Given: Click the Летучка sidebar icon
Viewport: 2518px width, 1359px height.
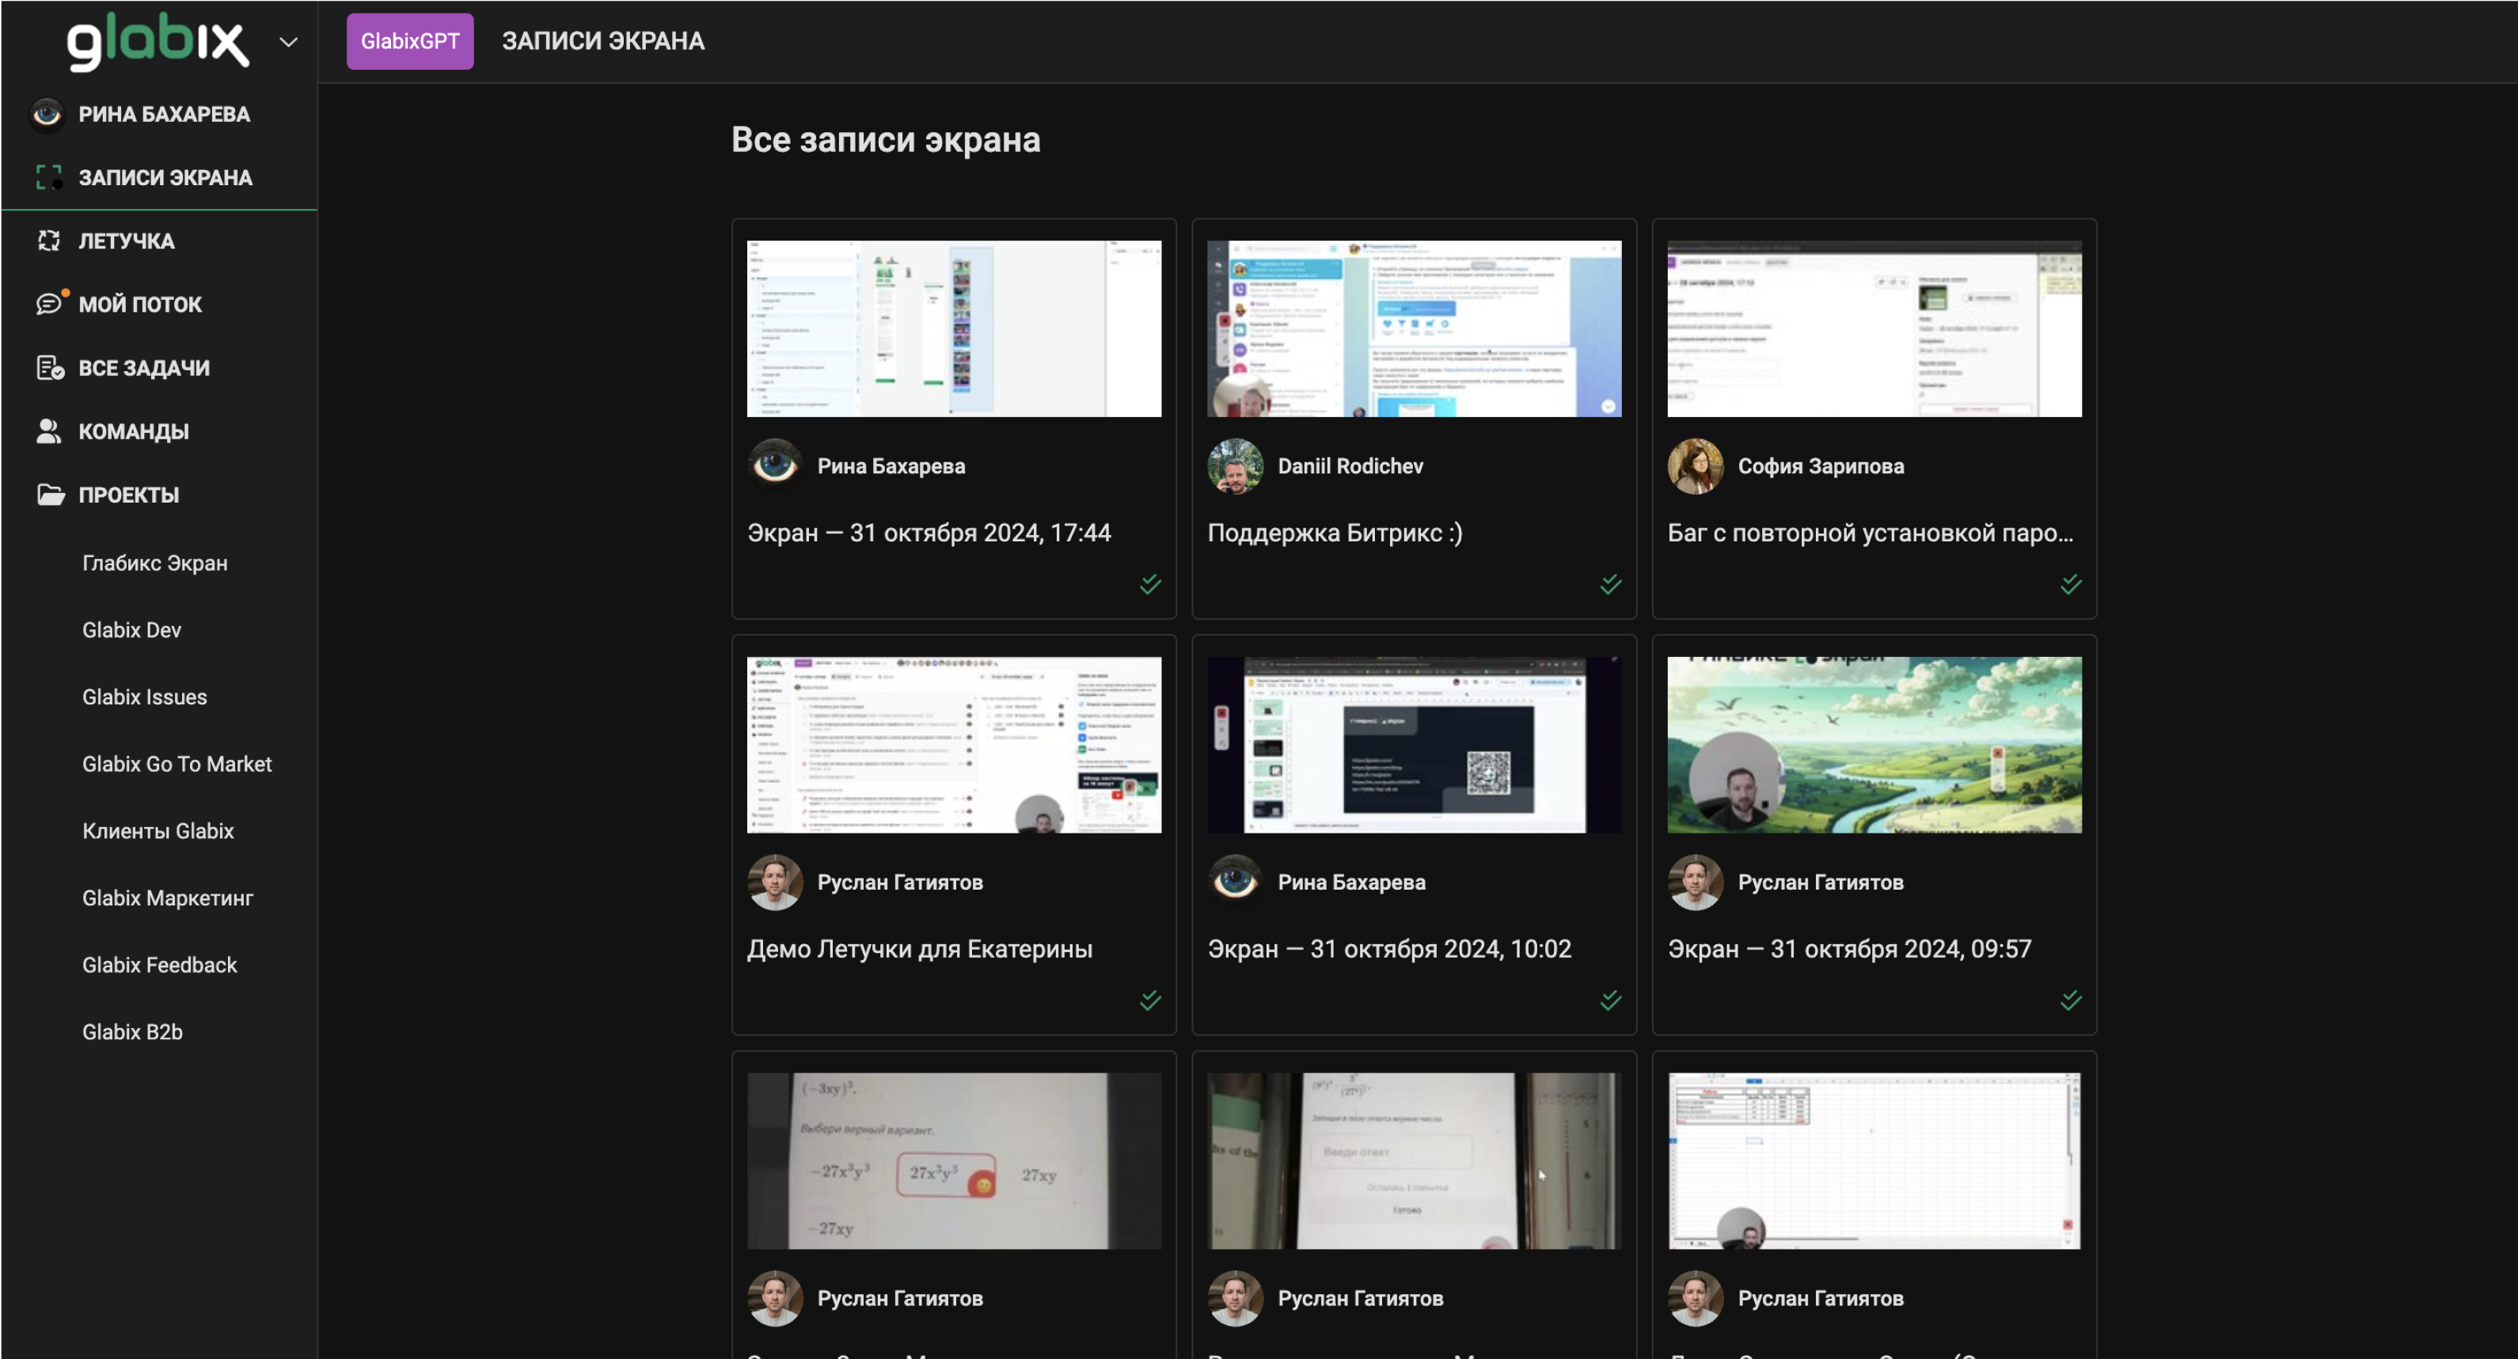Looking at the screenshot, I should [49, 241].
